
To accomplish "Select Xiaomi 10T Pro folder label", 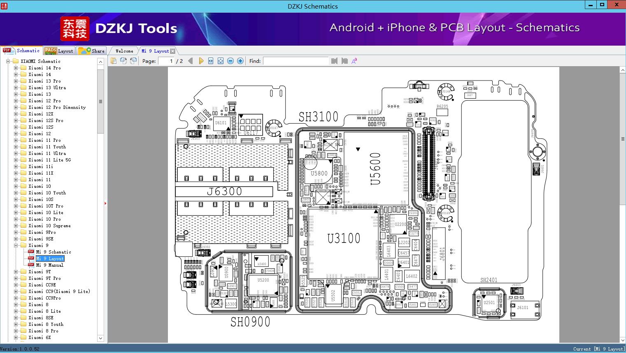I will pos(46,206).
